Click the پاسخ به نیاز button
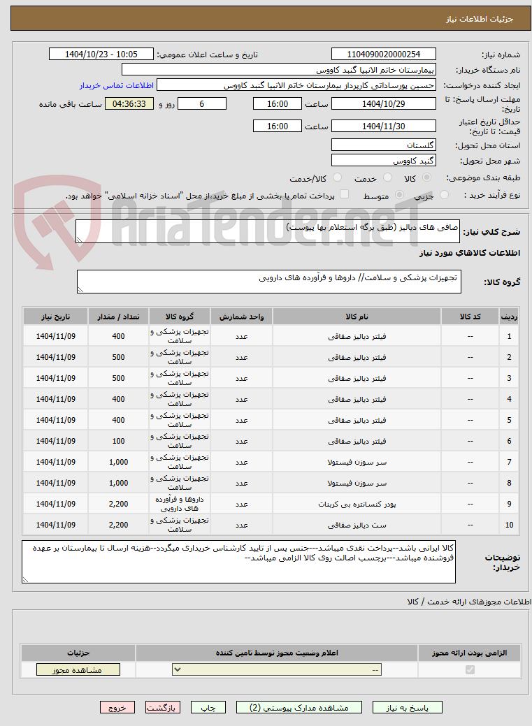This screenshot has height=726, width=532. [x=408, y=707]
